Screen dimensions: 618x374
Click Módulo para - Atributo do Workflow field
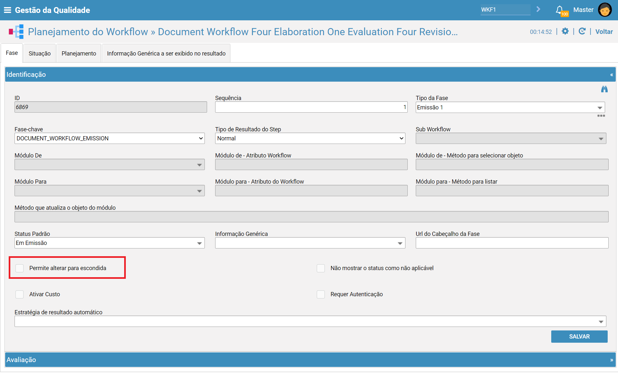311,191
